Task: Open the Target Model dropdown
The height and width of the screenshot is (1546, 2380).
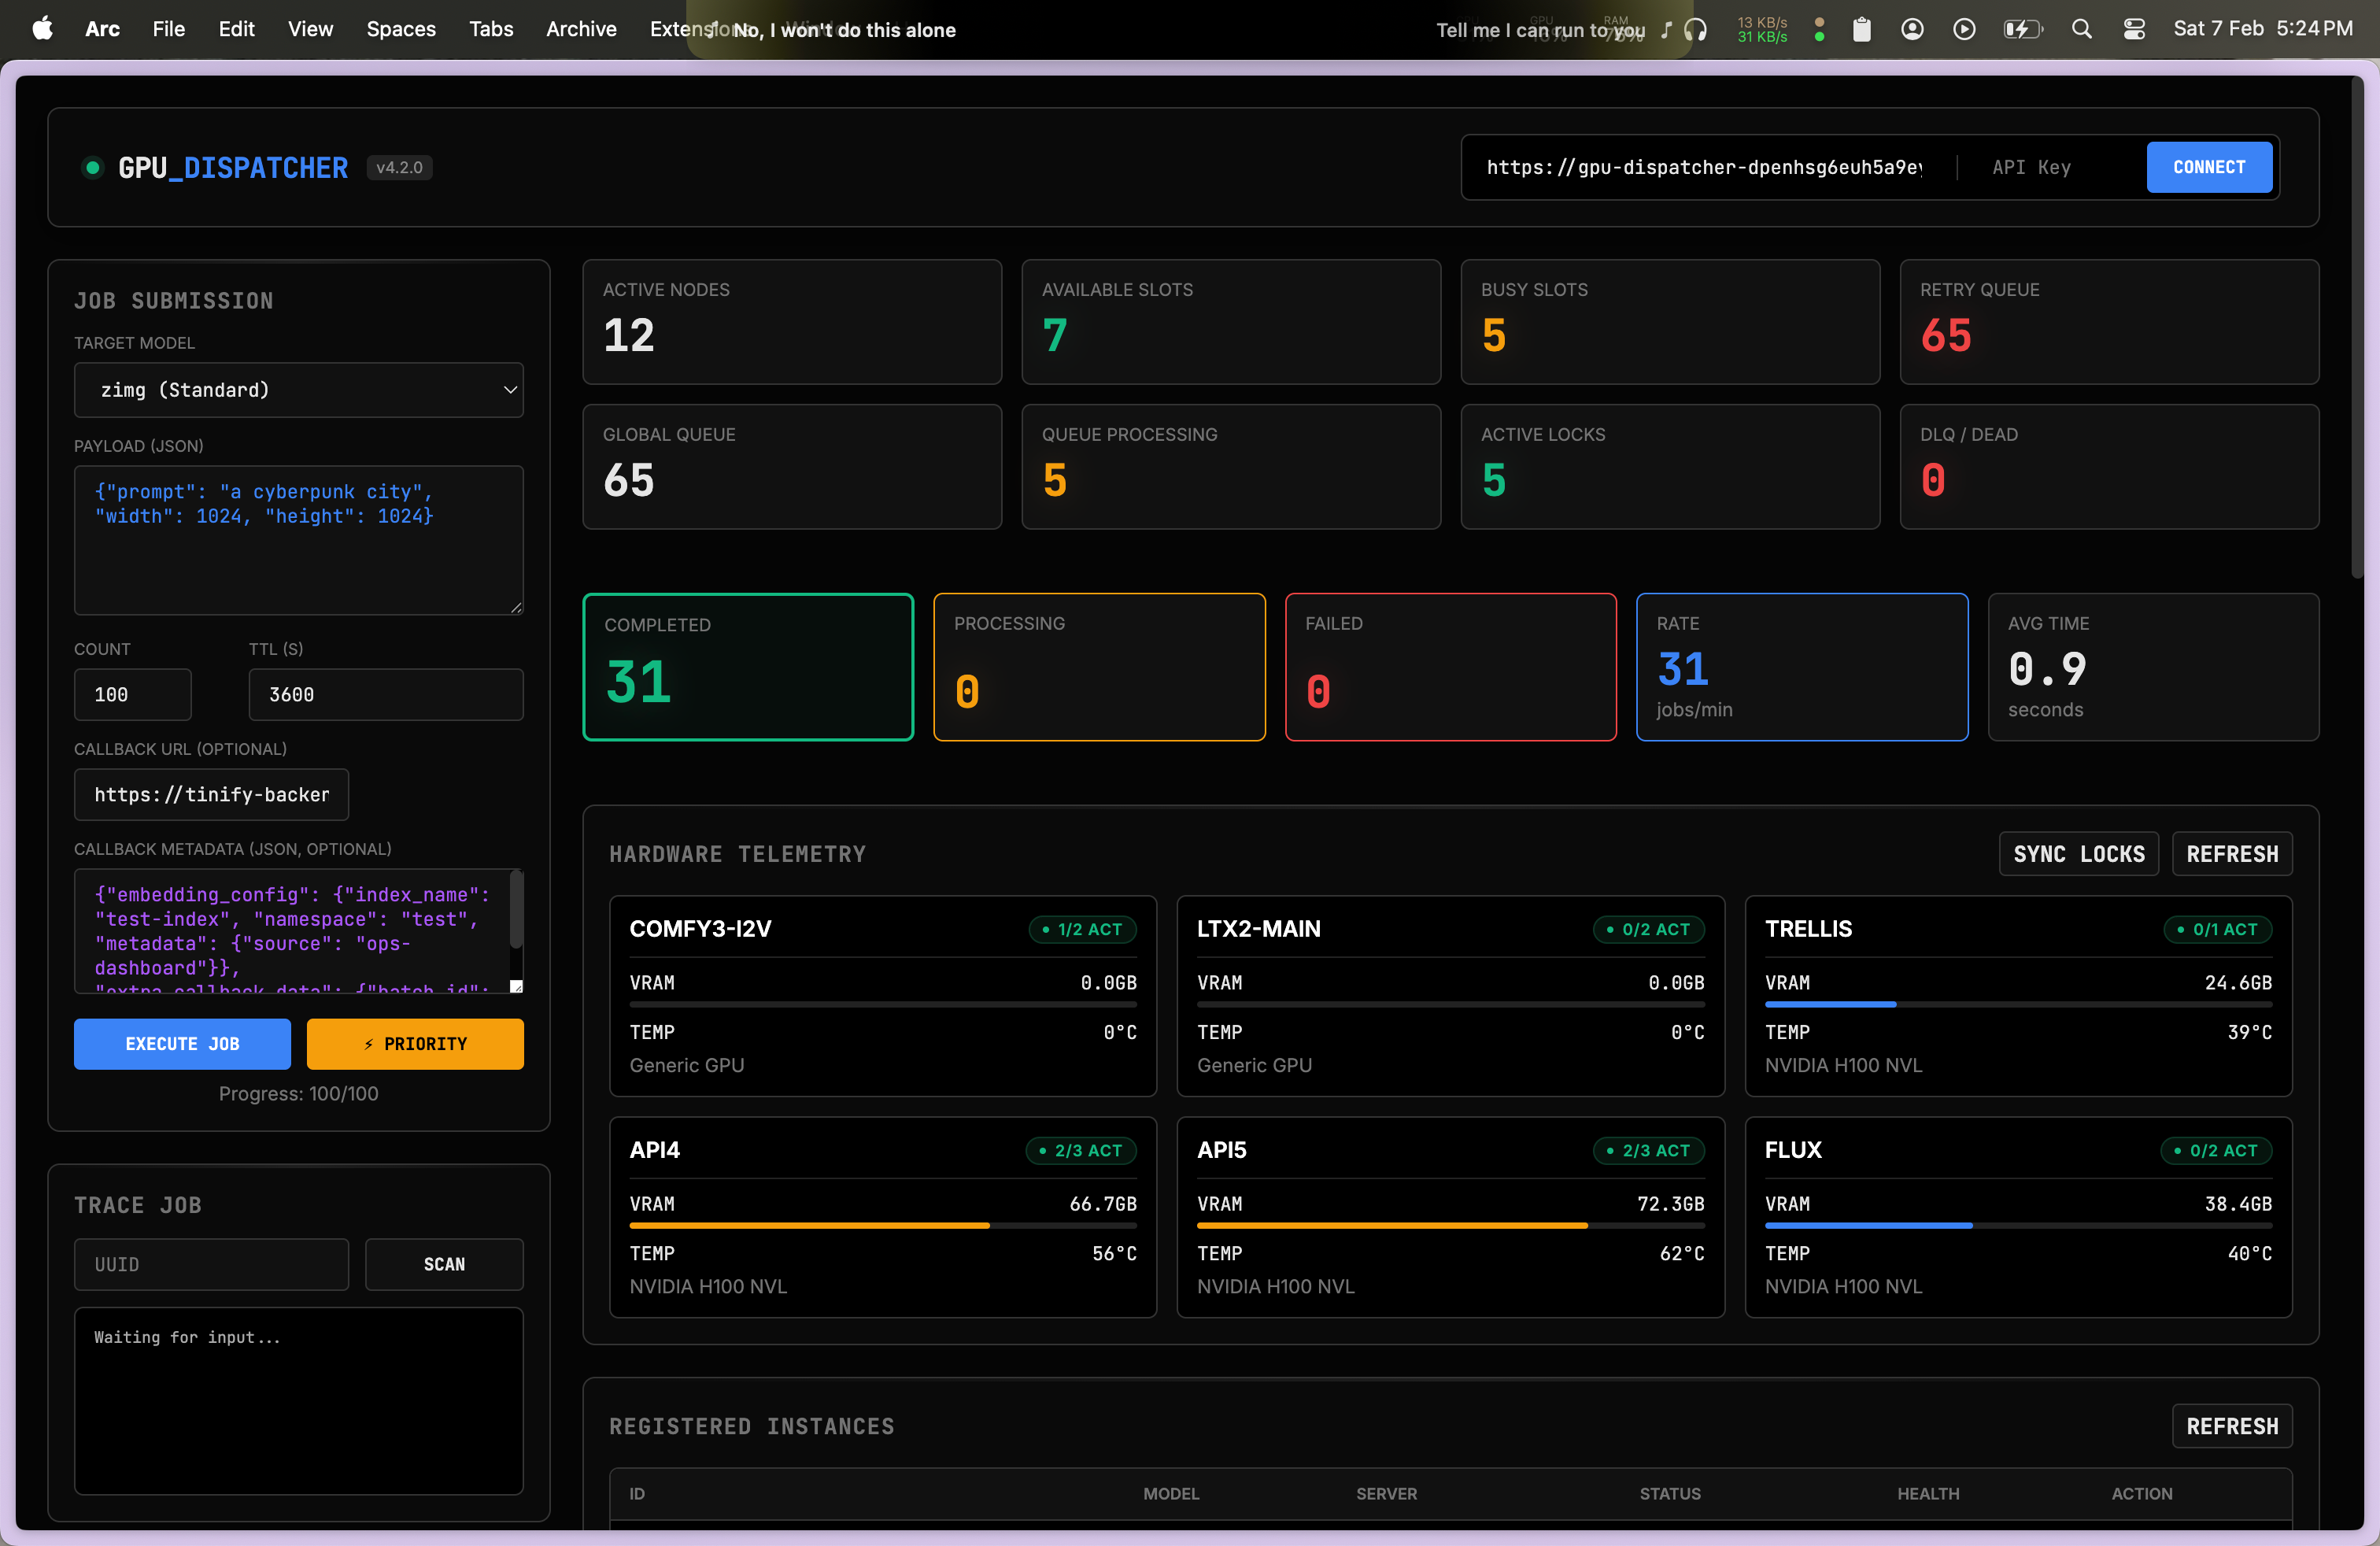Action: [299, 390]
